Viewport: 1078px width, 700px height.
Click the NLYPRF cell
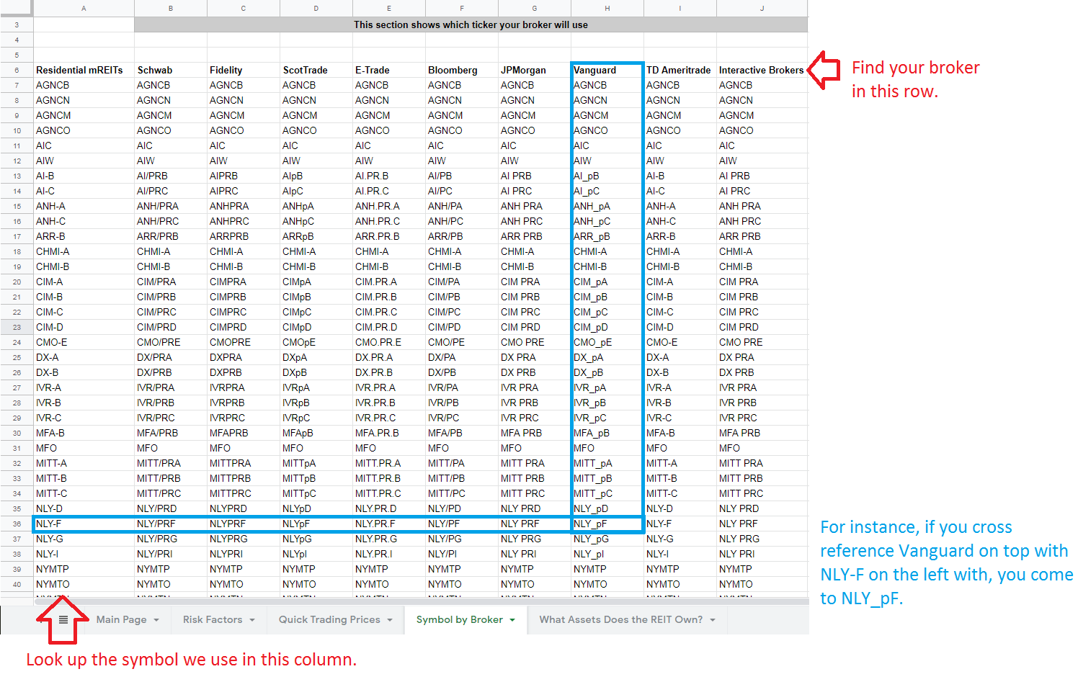point(244,524)
